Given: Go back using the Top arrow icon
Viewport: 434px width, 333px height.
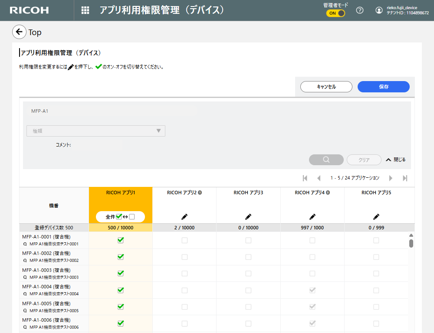Looking at the screenshot, I should pos(19,32).
